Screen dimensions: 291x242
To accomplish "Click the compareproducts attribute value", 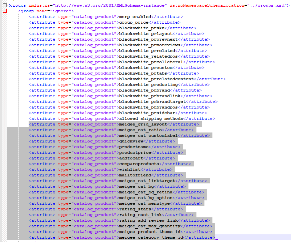I will coord(139,164).
